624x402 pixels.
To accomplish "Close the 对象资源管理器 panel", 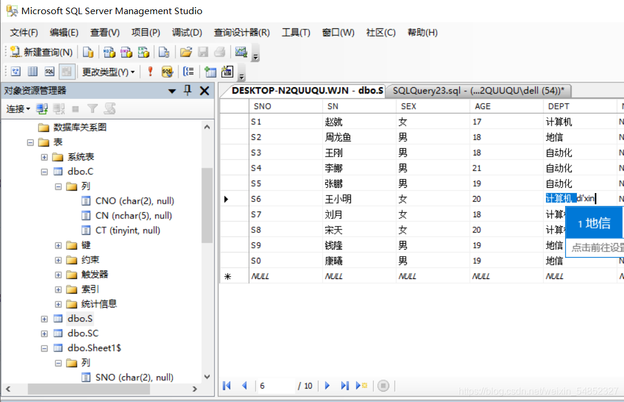I will (x=204, y=91).
